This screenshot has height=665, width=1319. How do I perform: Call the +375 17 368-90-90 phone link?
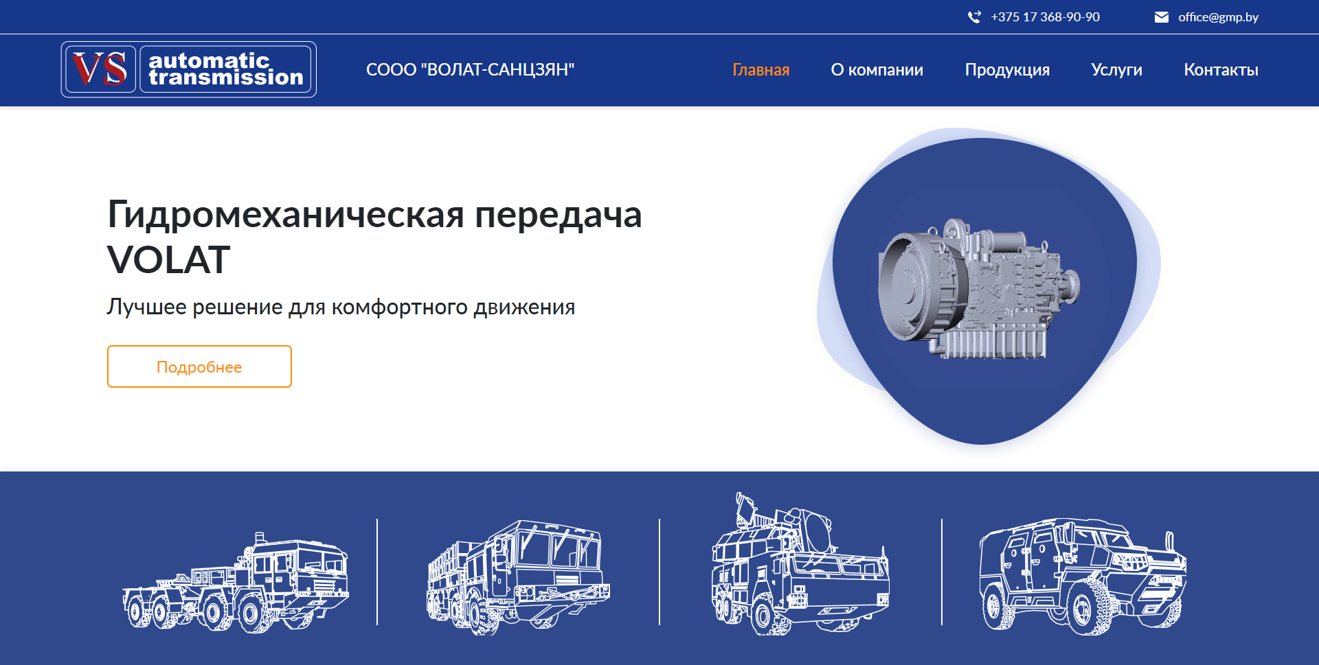coord(1045,17)
